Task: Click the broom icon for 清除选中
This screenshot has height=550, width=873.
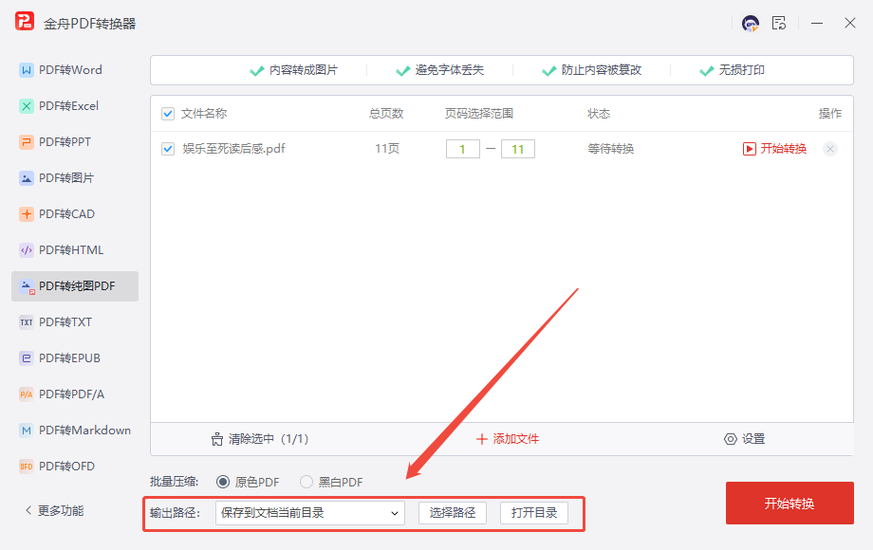Action: tap(217, 439)
